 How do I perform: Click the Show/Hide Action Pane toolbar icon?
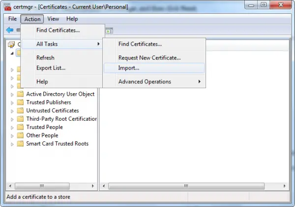tap(109, 30)
